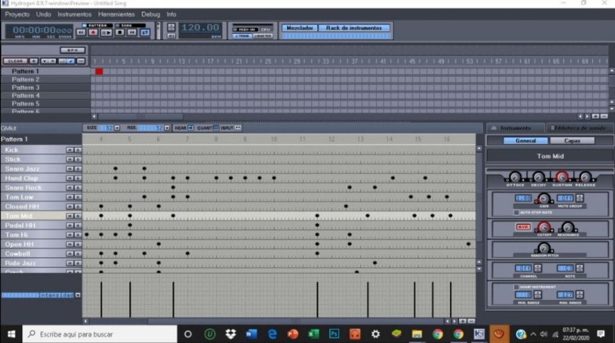
Task: Enable the Auto-Stop-Note checkbox
Action: tap(516, 212)
